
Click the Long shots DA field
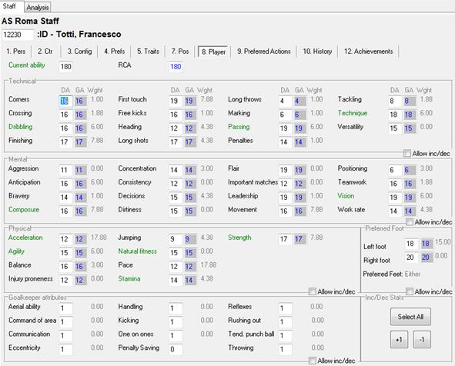[x=176, y=142]
